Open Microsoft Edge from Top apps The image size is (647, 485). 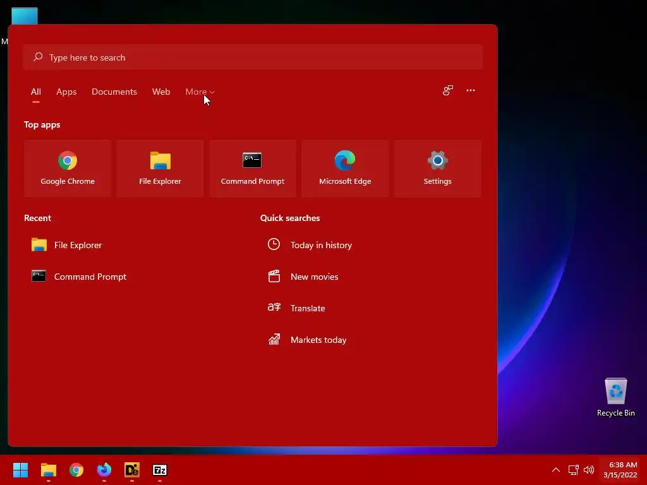pyautogui.click(x=345, y=168)
